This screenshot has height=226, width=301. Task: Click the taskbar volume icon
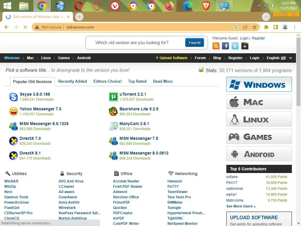click(273, 6)
